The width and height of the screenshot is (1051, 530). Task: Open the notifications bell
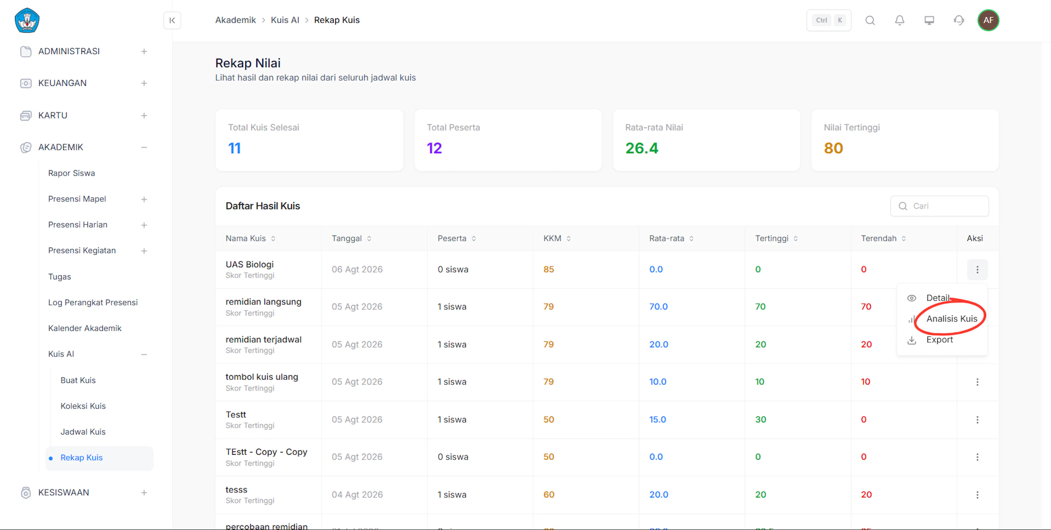[x=900, y=21]
